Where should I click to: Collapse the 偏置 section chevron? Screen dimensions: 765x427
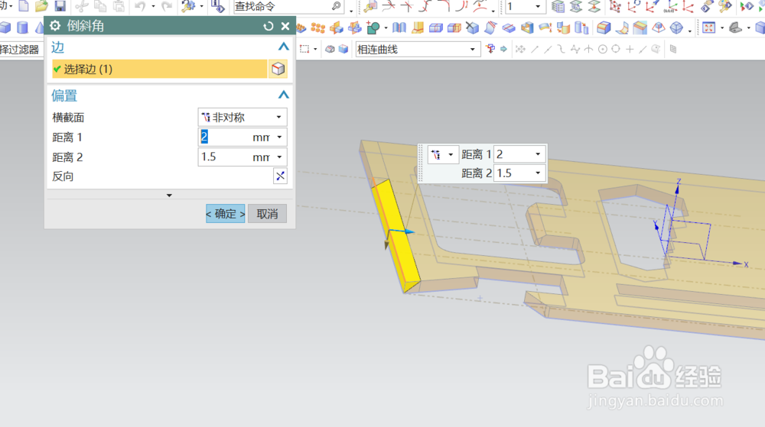coord(284,95)
